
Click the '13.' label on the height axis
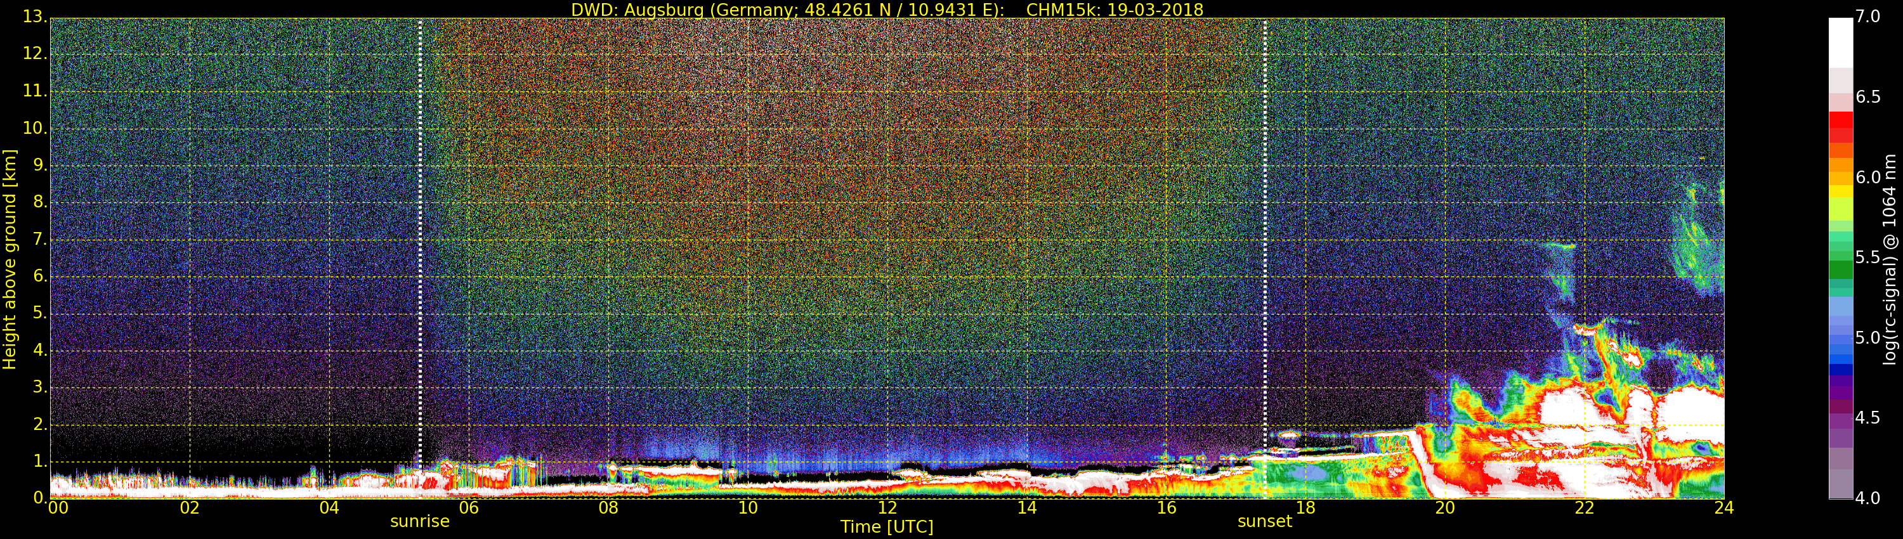coord(35,17)
